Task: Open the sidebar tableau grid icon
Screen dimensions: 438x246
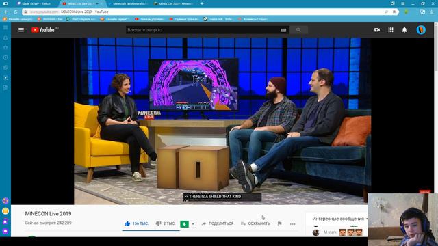Action: pyautogui.click(x=5, y=27)
